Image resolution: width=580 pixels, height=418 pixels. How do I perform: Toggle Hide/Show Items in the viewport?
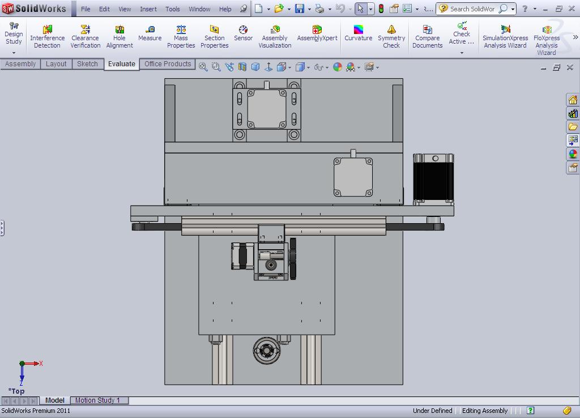(x=318, y=66)
